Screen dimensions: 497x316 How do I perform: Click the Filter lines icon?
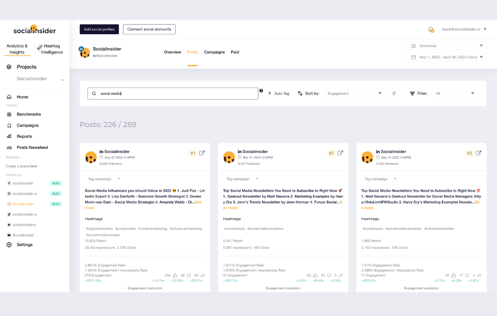(x=412, y=94)
